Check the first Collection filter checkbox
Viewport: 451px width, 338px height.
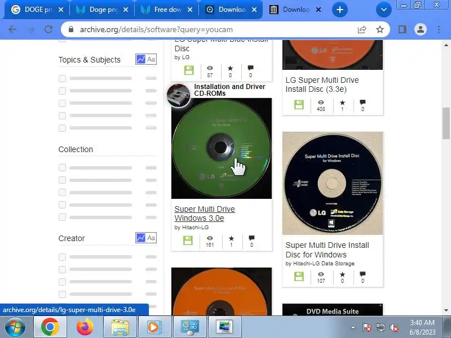tap(62, 167)
